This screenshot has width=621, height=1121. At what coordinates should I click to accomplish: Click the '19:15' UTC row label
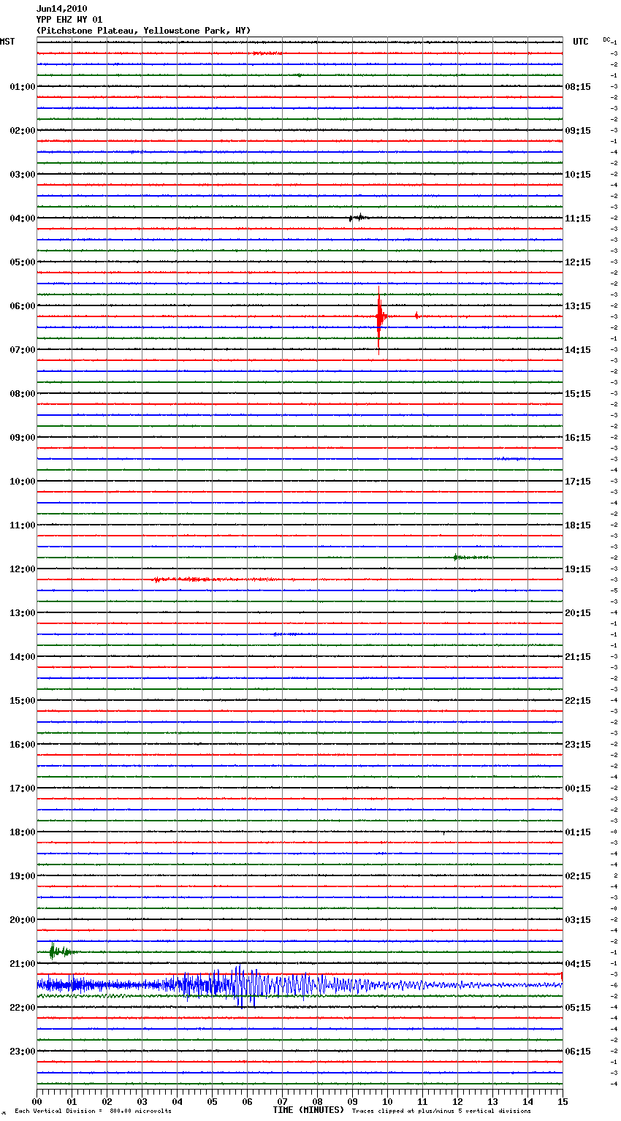(x=578, y=569)
